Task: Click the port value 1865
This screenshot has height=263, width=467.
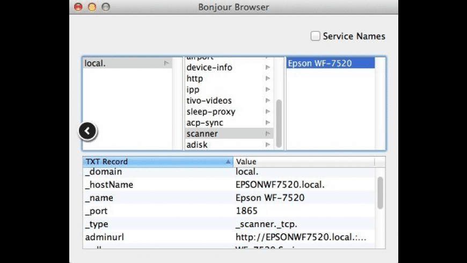Action: point(246,211)
